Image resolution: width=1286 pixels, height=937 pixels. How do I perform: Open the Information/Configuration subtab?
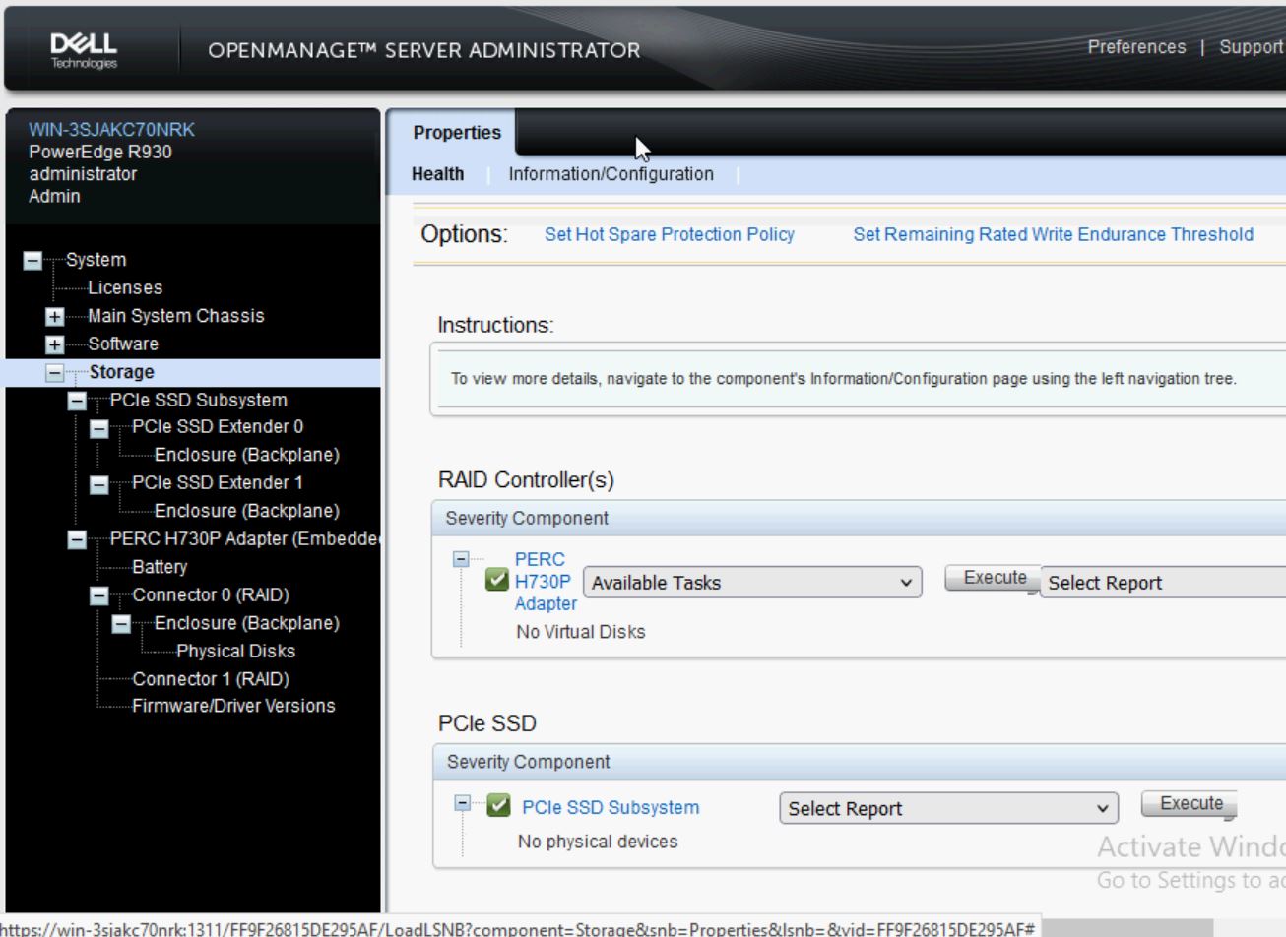pos(611,174)
